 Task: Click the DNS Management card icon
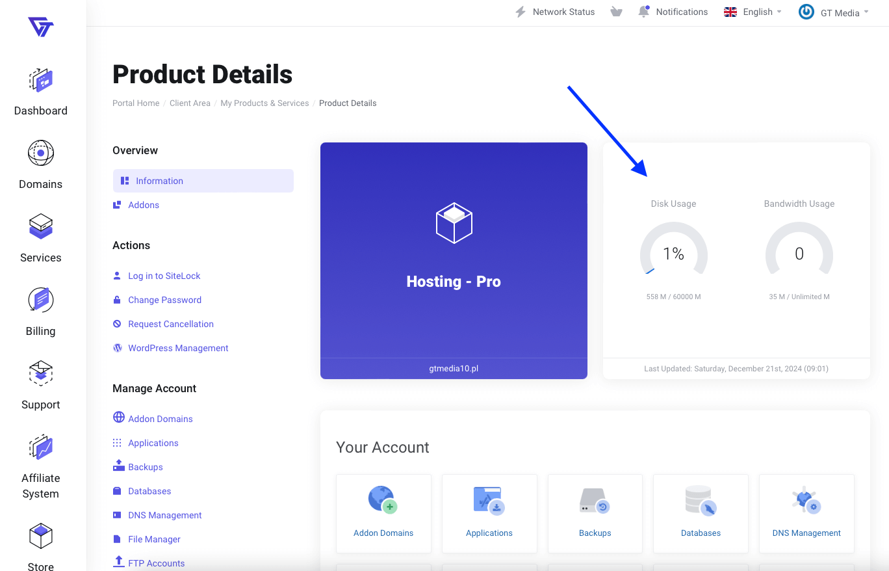[806, 500]
